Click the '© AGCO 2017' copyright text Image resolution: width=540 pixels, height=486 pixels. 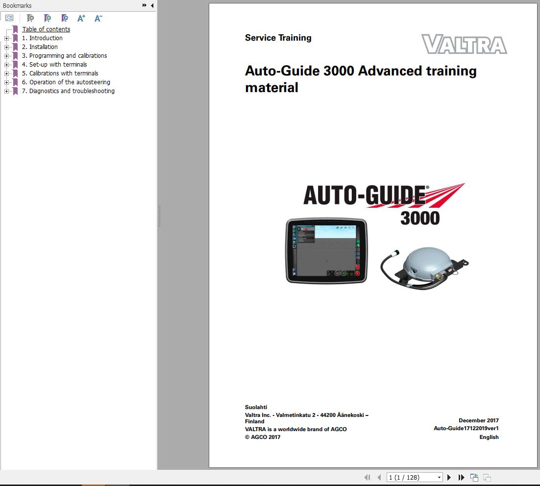coord(263,437)
